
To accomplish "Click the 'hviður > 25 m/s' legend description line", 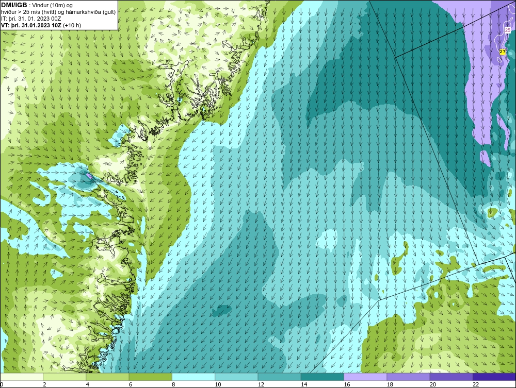I will [x=58, y=12].
